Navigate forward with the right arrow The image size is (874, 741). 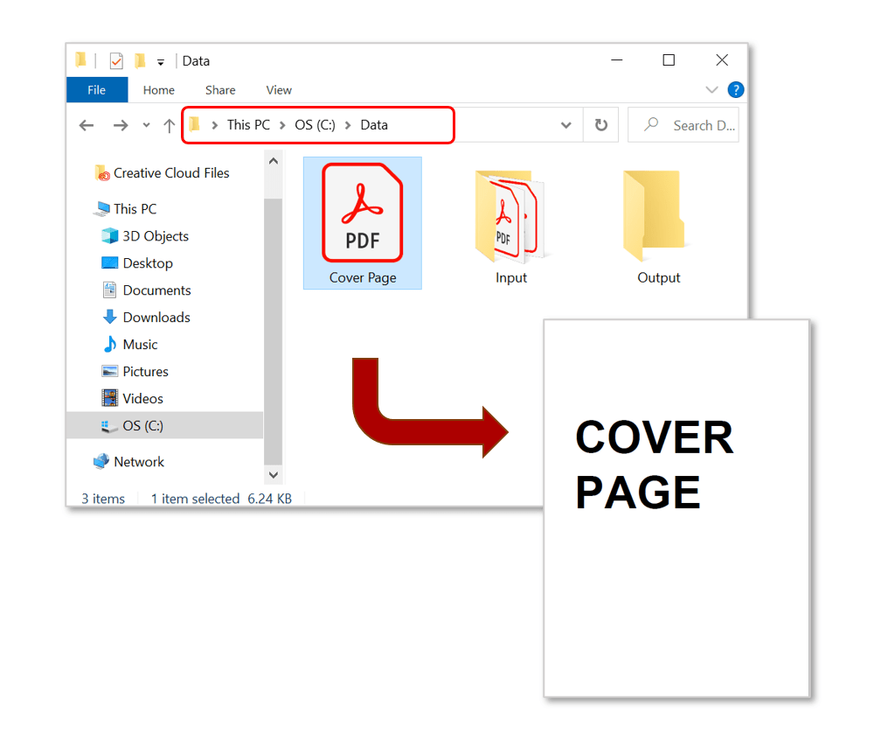tap(121, 126)
